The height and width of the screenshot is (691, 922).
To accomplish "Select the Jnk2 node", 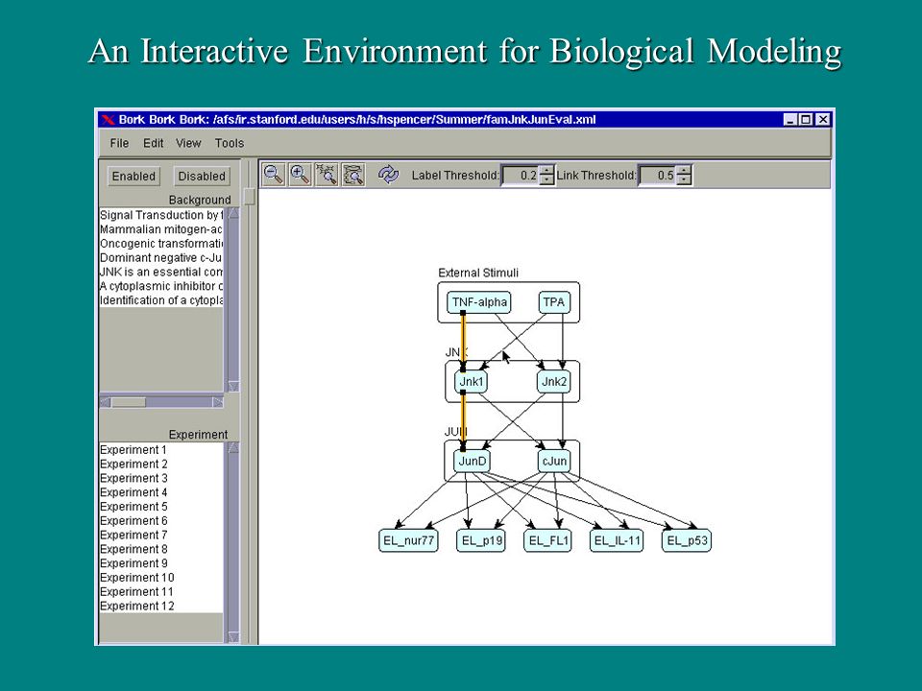I will click(554, 382).
